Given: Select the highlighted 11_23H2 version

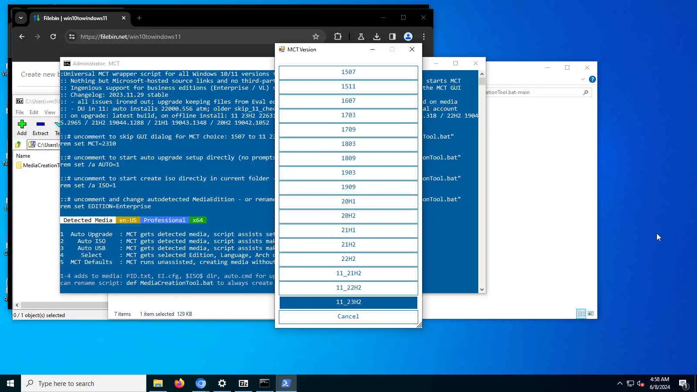Looking at the screenshot, I should pyautogui.click(x=348, y=302).
